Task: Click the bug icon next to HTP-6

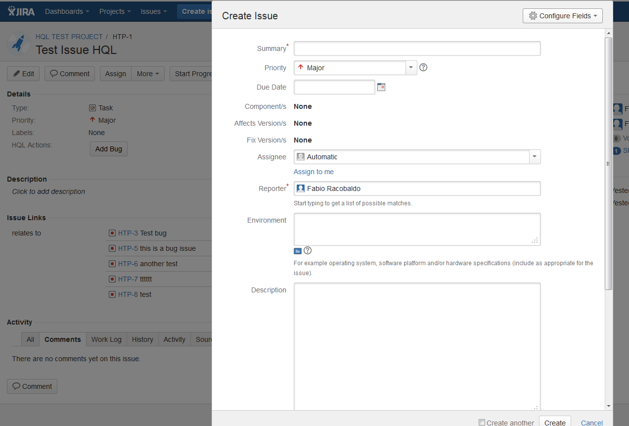Action: click(x=112, y=264)
